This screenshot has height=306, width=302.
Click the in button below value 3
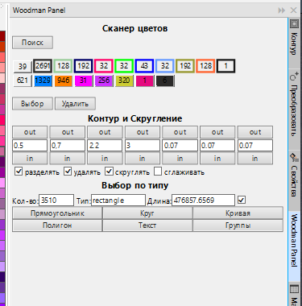pyautogui.click(x=143, y=159)
